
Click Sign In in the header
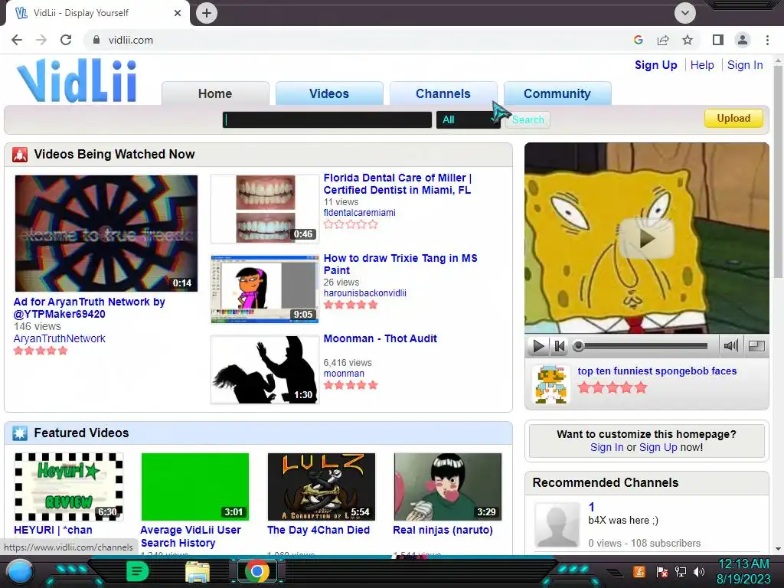point(745,65)
